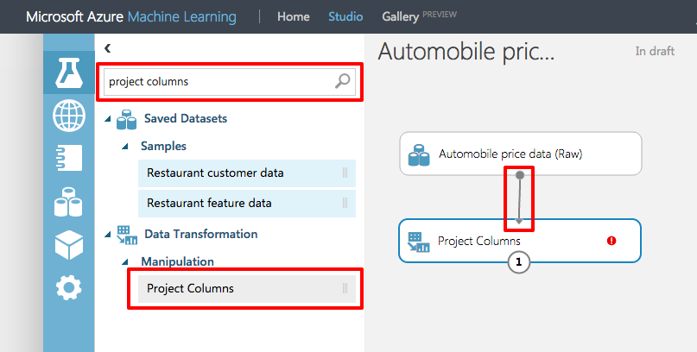Go to the Home tab
Image resolution: width=697 pixels, height=352 pixels.
[293, 16]
